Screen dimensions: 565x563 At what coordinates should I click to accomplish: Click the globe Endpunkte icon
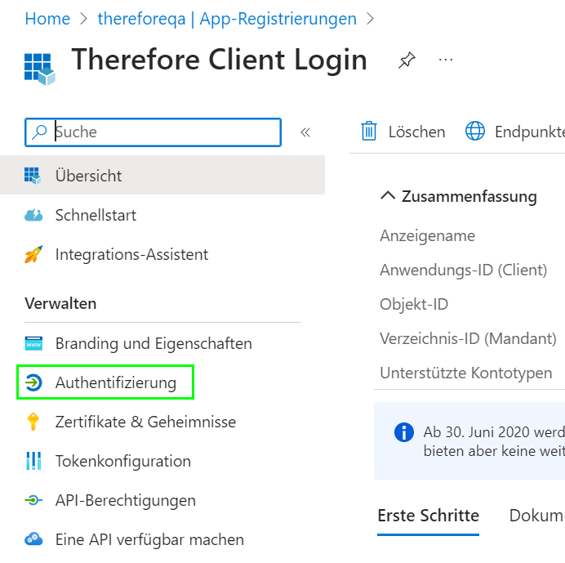click(475, 131)
